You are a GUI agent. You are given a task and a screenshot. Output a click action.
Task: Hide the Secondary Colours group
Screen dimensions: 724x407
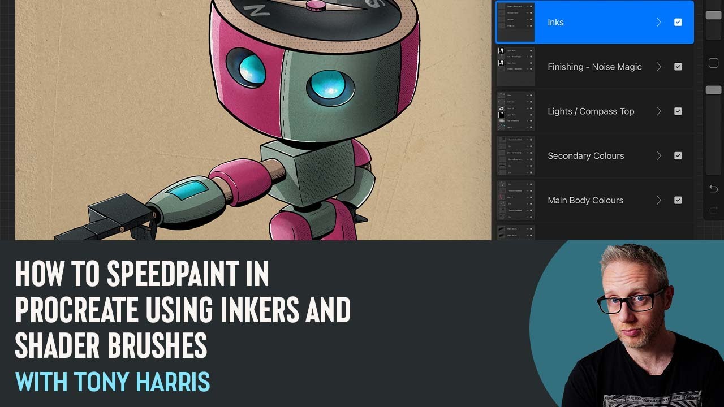[x=678, y=156]
